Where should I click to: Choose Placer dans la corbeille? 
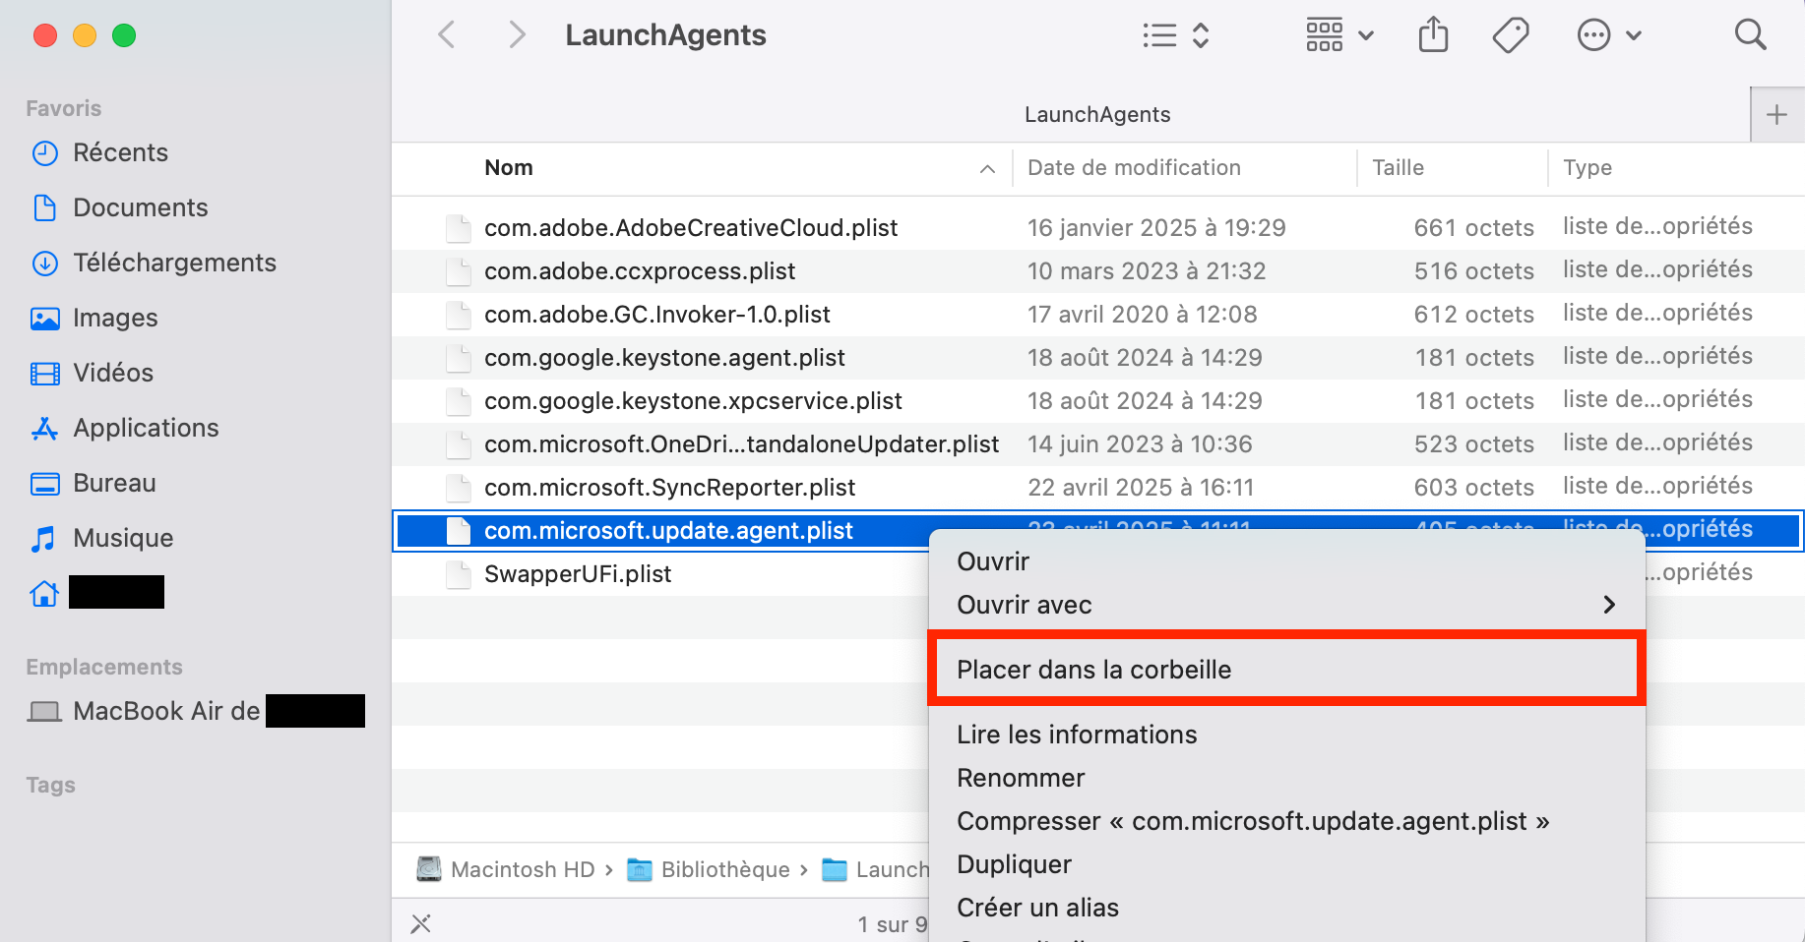point(1093,669)
